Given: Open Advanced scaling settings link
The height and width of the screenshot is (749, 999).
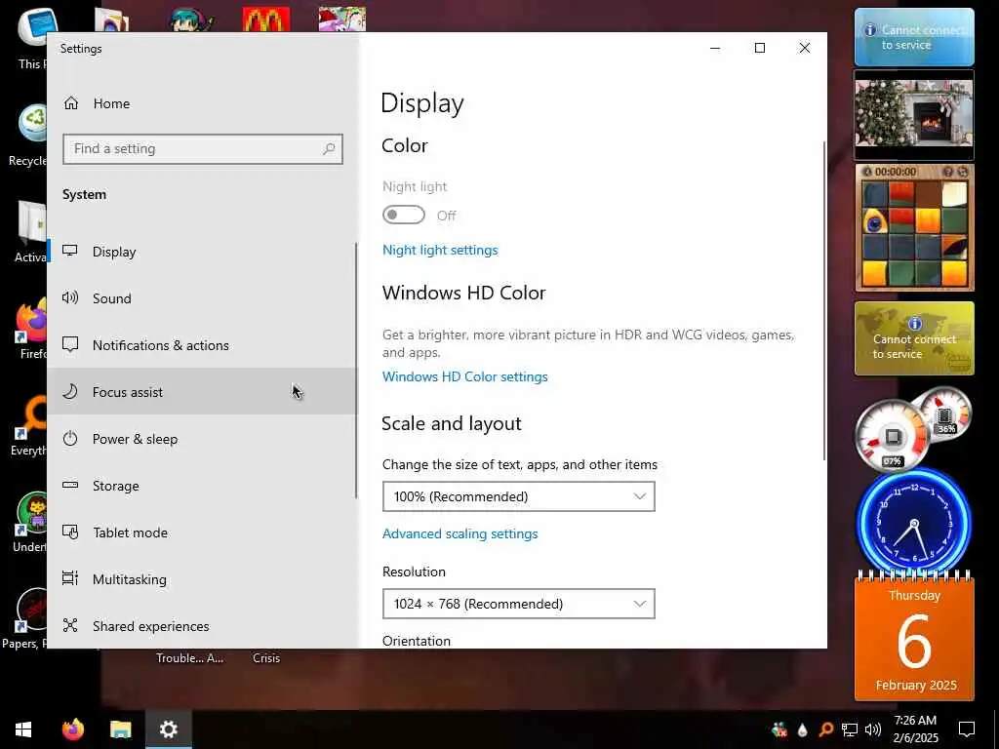Looking at the screenshot, I should tap(460, 533).
